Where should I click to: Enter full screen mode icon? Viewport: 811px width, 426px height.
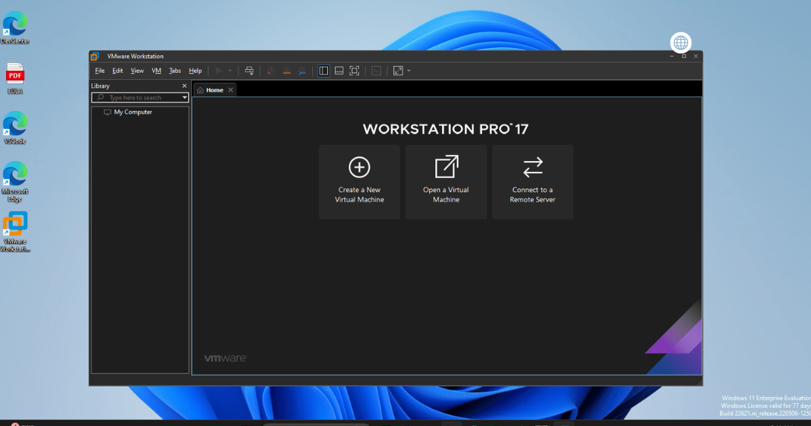pyautogui.click(x=354, y=70)
